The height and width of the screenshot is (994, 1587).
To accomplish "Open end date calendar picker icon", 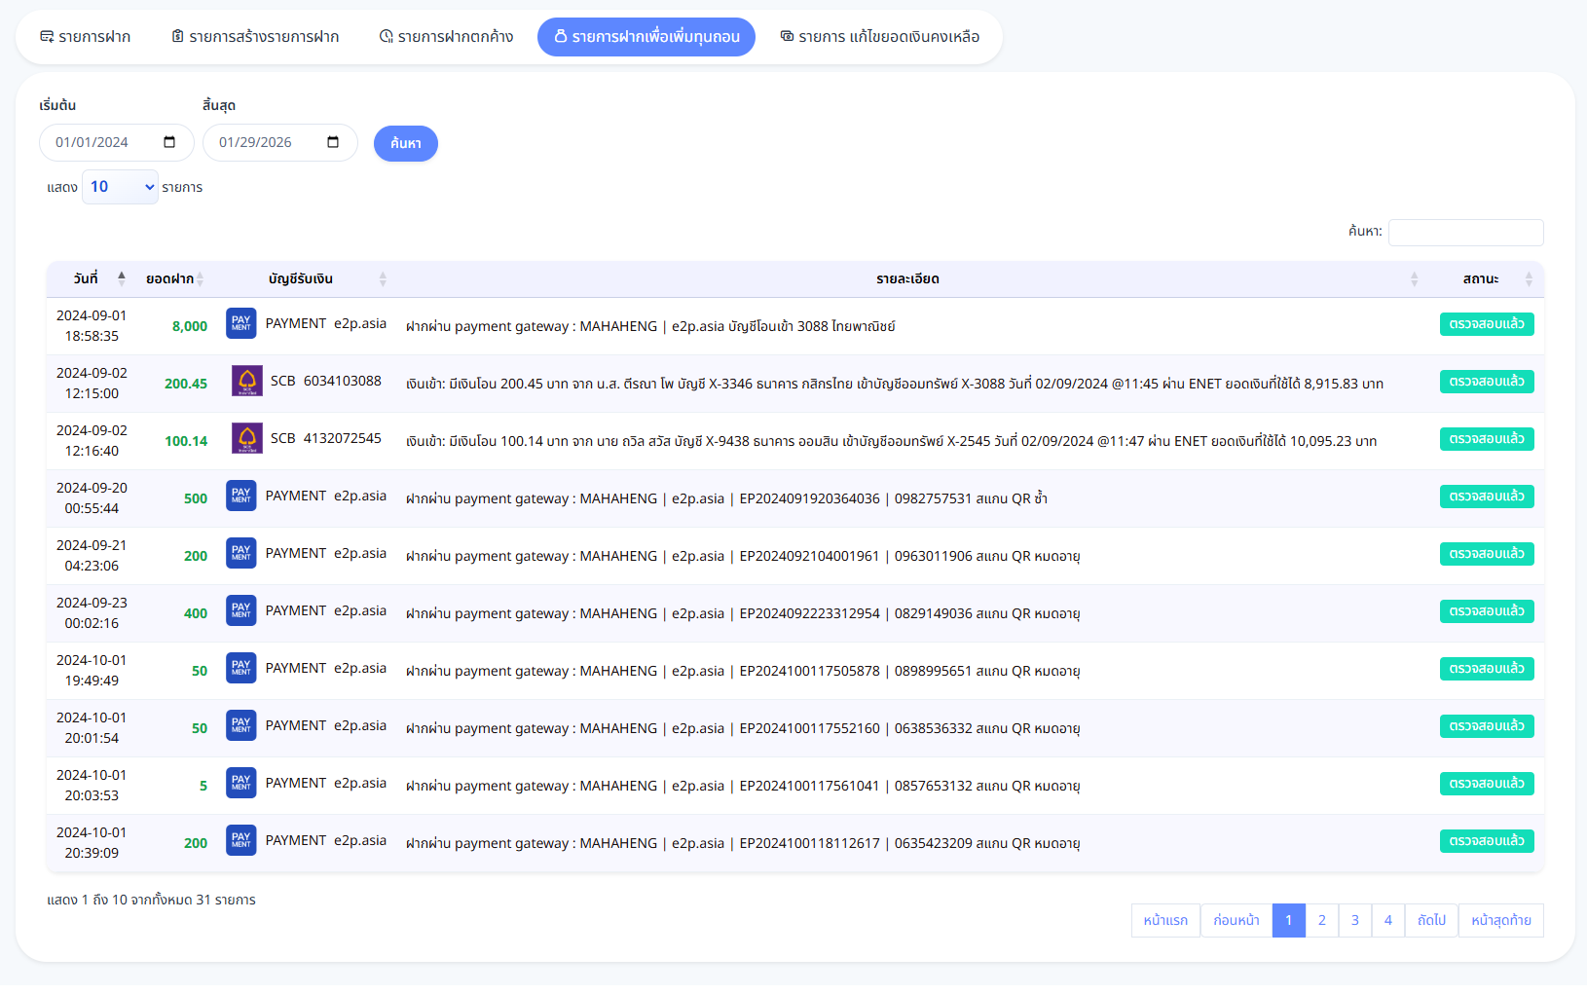I will pyautogui.click(x=333, y=142).
